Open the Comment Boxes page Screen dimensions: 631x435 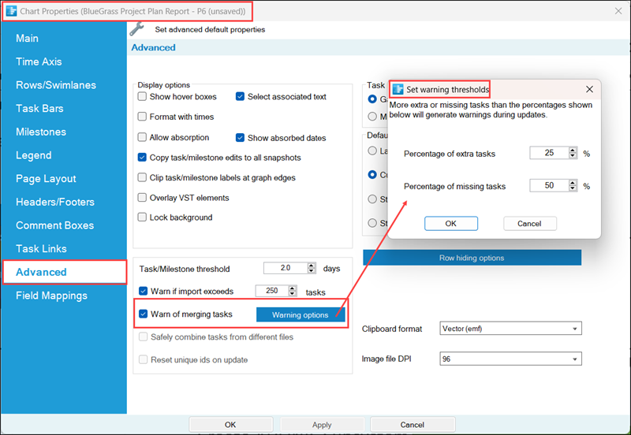(x=54, y=225)
